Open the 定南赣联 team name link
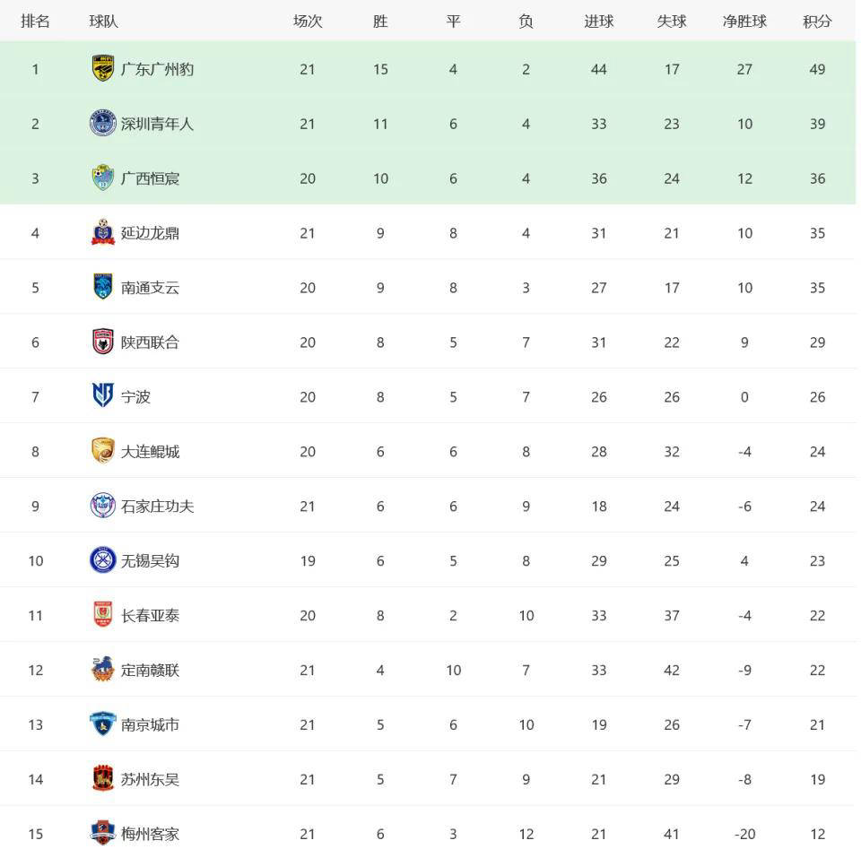This screenshot has height=849, width=861. point(150,670)
